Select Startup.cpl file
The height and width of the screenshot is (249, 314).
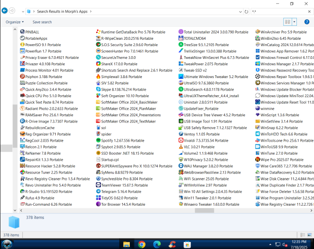[108, 160]
